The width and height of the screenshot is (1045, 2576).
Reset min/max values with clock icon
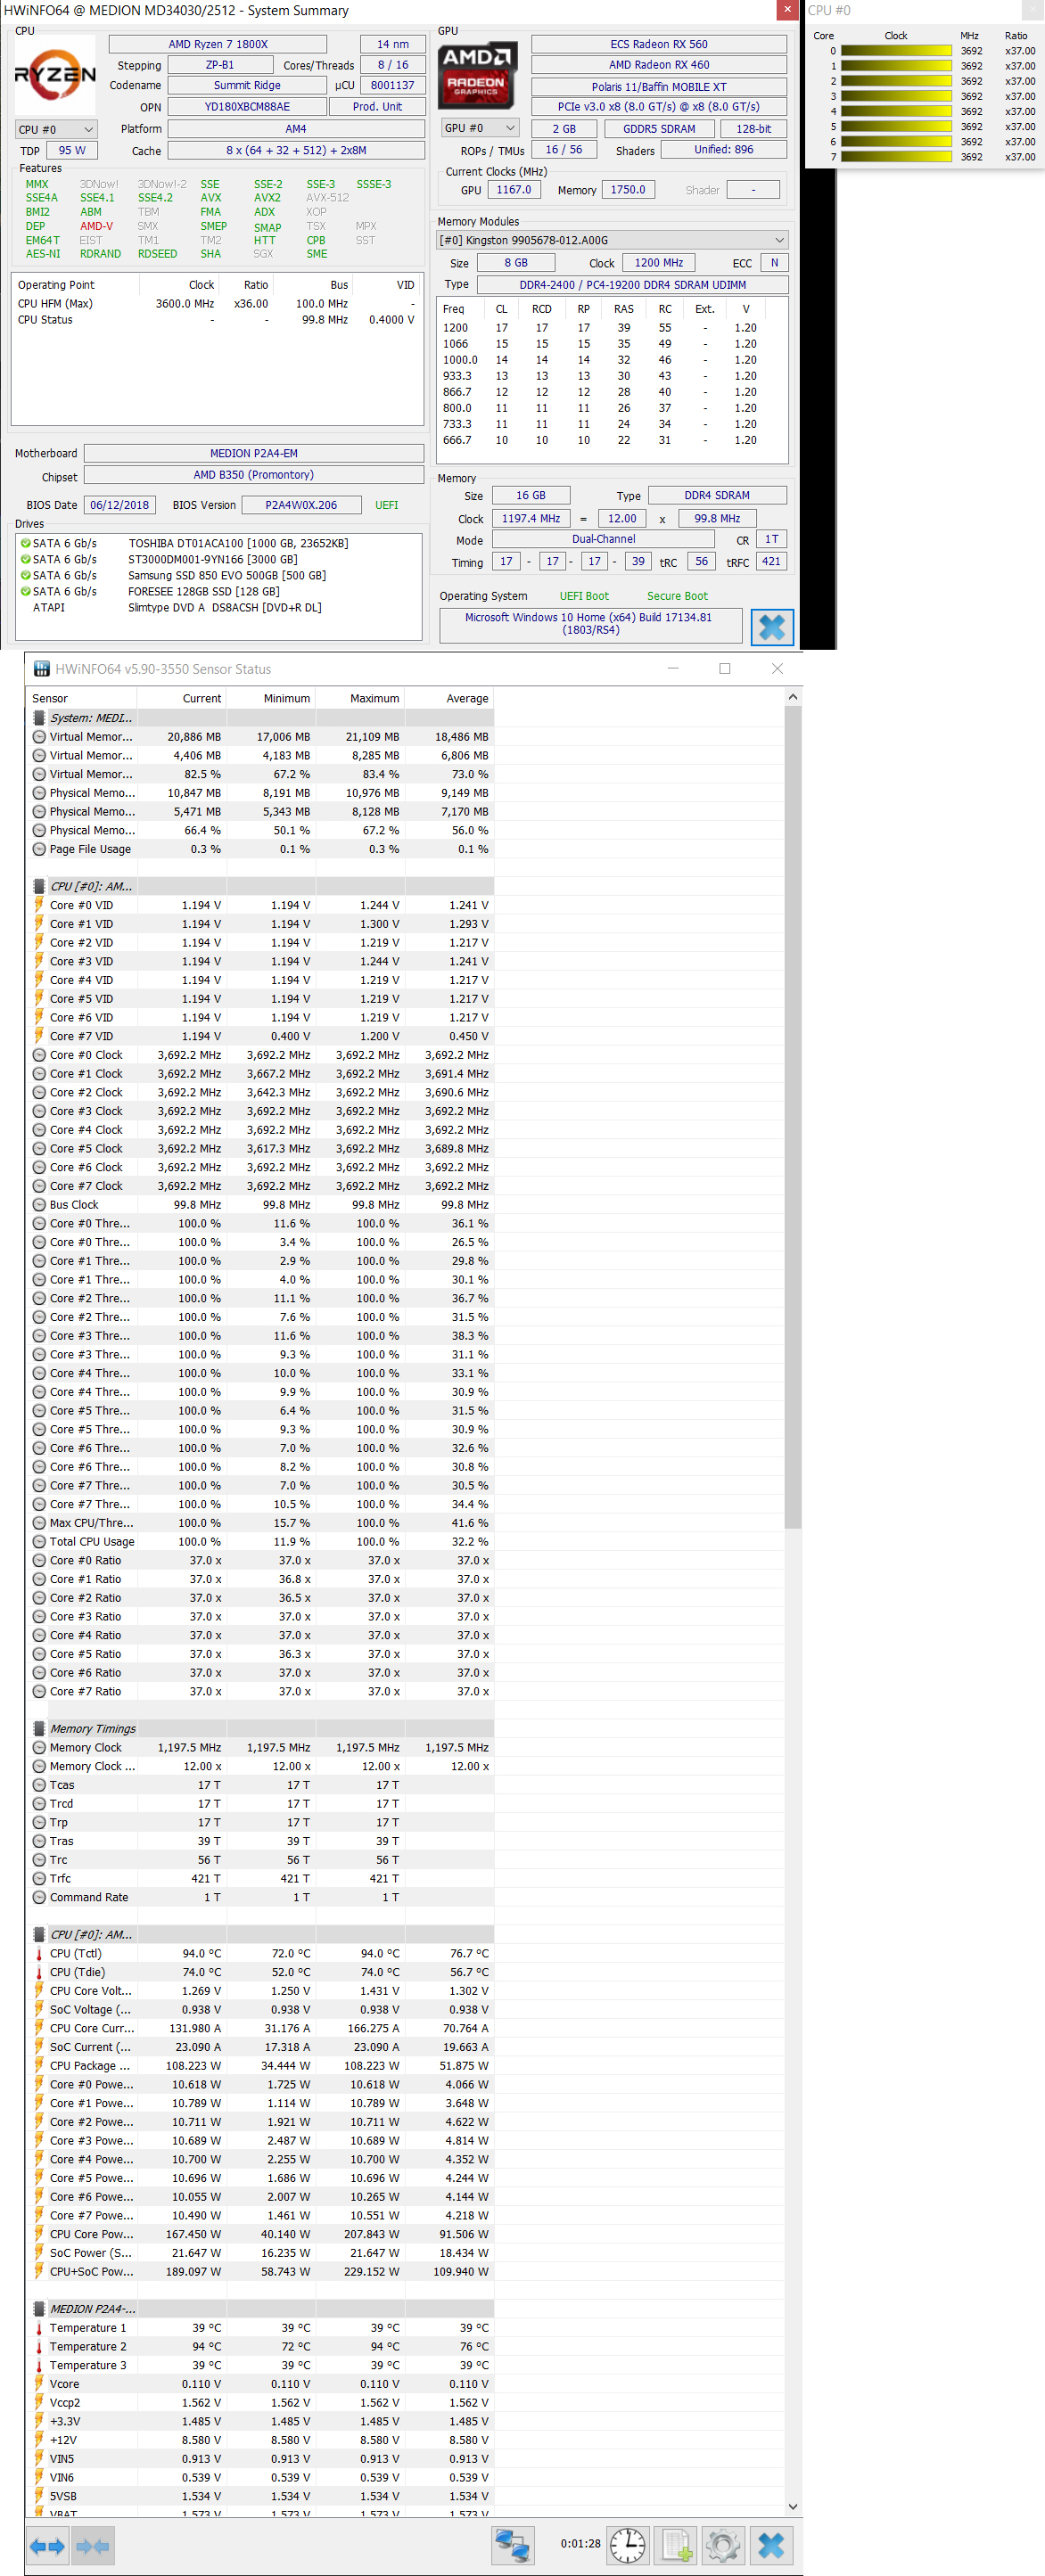tap(628, 2544)
